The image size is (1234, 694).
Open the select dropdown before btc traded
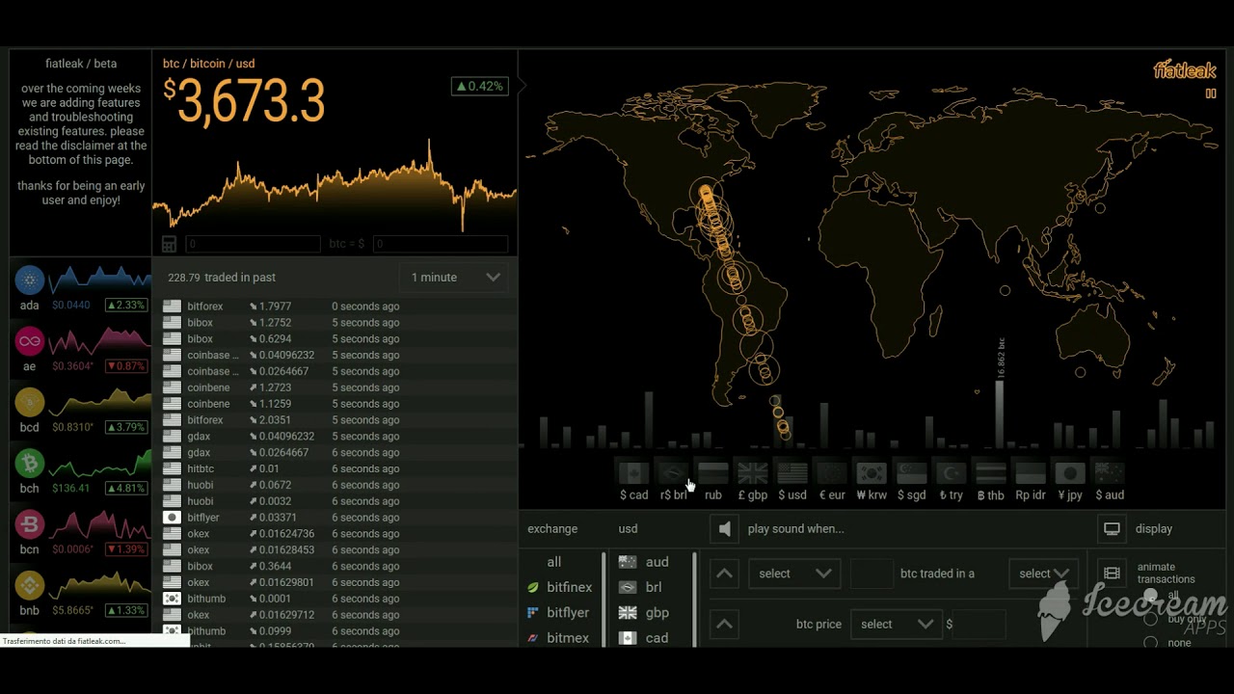click(x=793, y=574)
